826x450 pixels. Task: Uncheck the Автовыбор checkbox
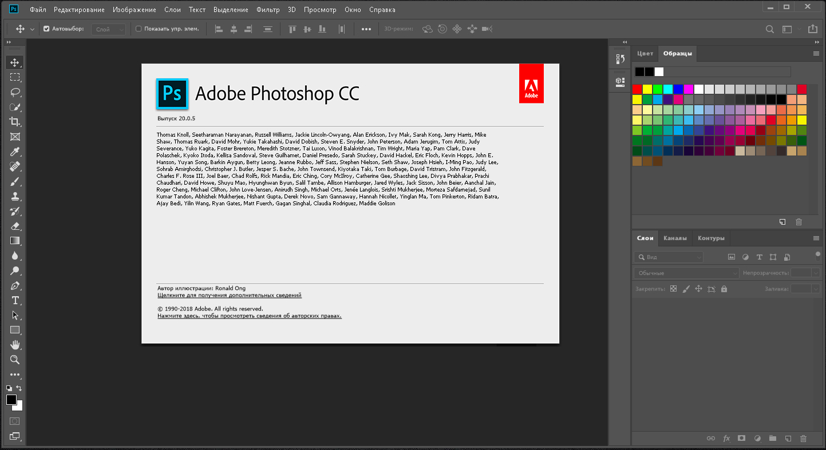click(x=46, y=29)
